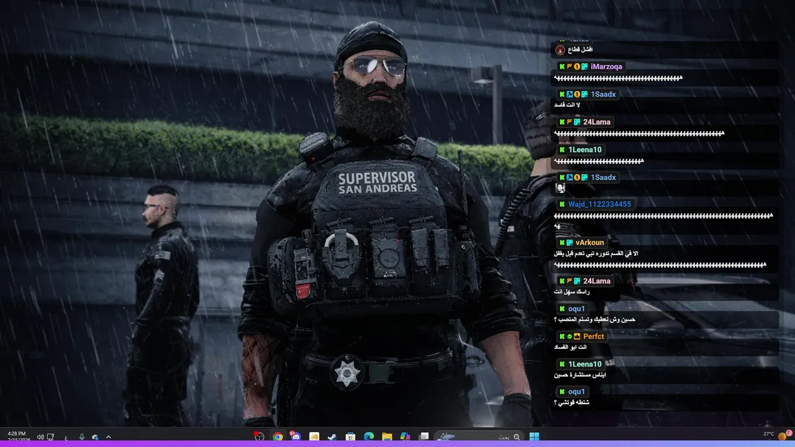This screenshot has height=447, width=795.
Task: Open Microsoft Store from the taskbar
Action: (x=350, y=437)
